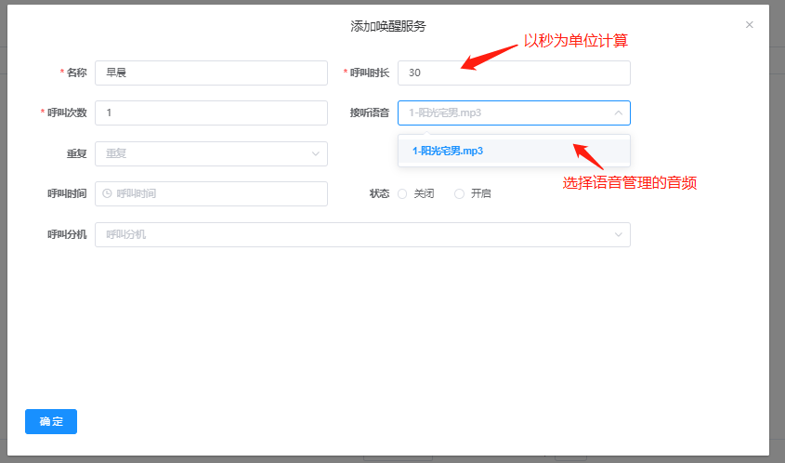Select the 开启 status radio button

pyautogui.click(x=459, y=193)
